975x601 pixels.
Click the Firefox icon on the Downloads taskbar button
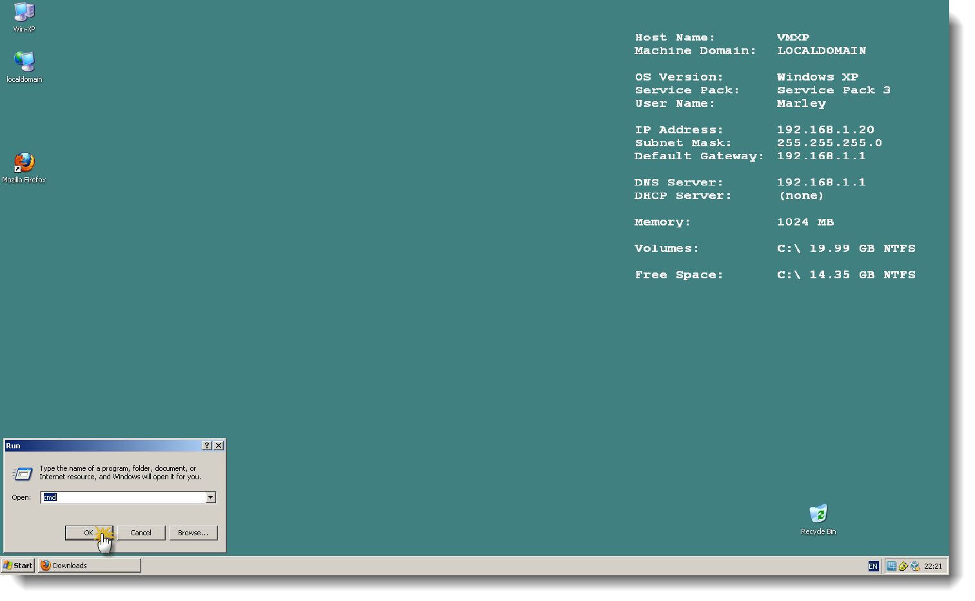coord(45,566)
